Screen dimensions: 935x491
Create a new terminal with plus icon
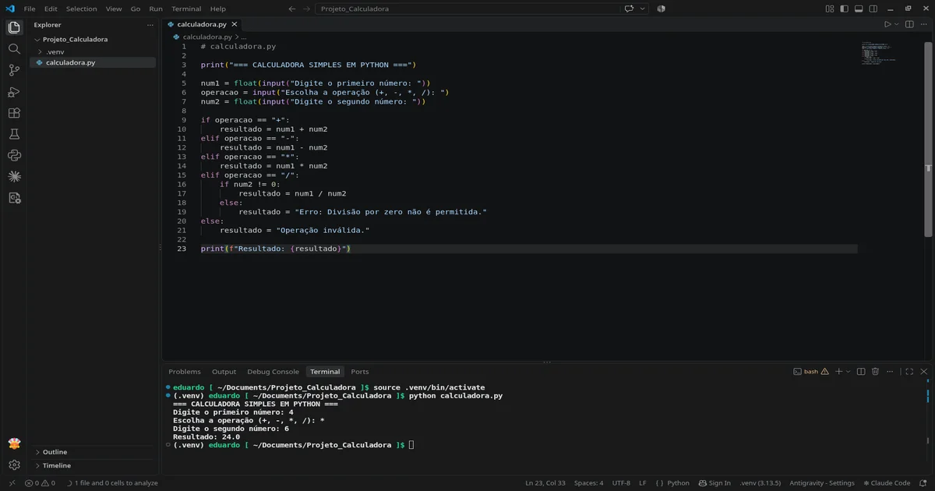click(x=838, y=372)
